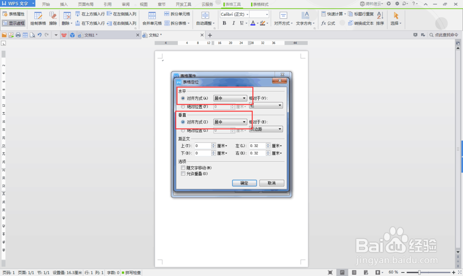Viewport: 463px width, 276px height.
Task: Toggle 拼写检查 in status bar
Action: point(131,273)
